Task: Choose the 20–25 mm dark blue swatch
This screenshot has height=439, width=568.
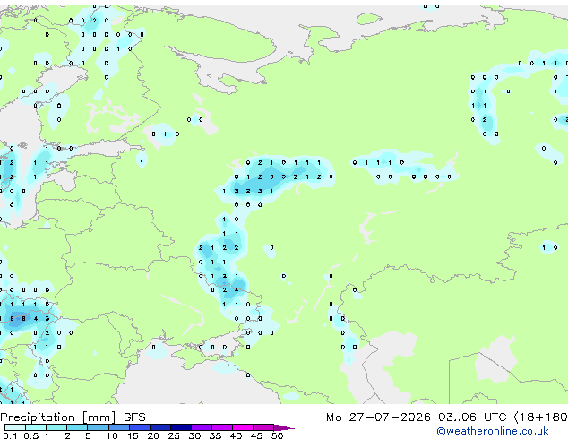Action: 160,427
